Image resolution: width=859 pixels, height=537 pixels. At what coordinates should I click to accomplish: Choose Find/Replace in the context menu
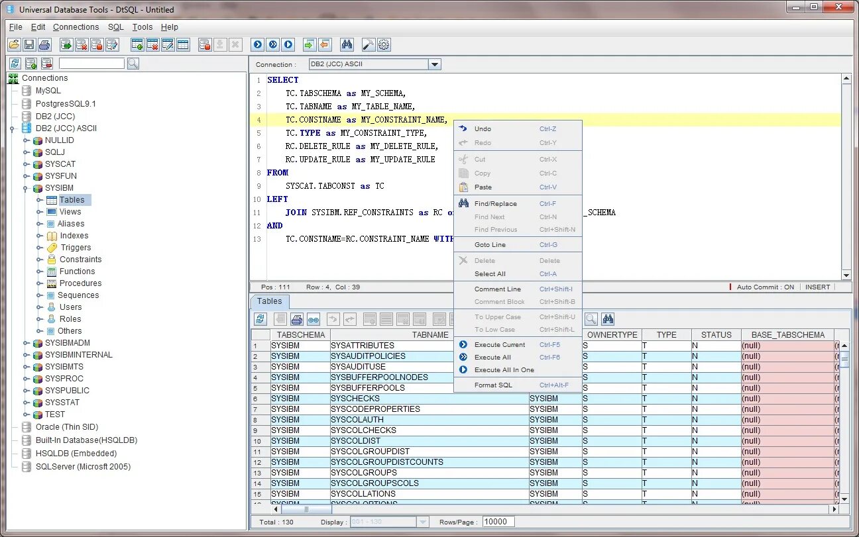point(518,204)
